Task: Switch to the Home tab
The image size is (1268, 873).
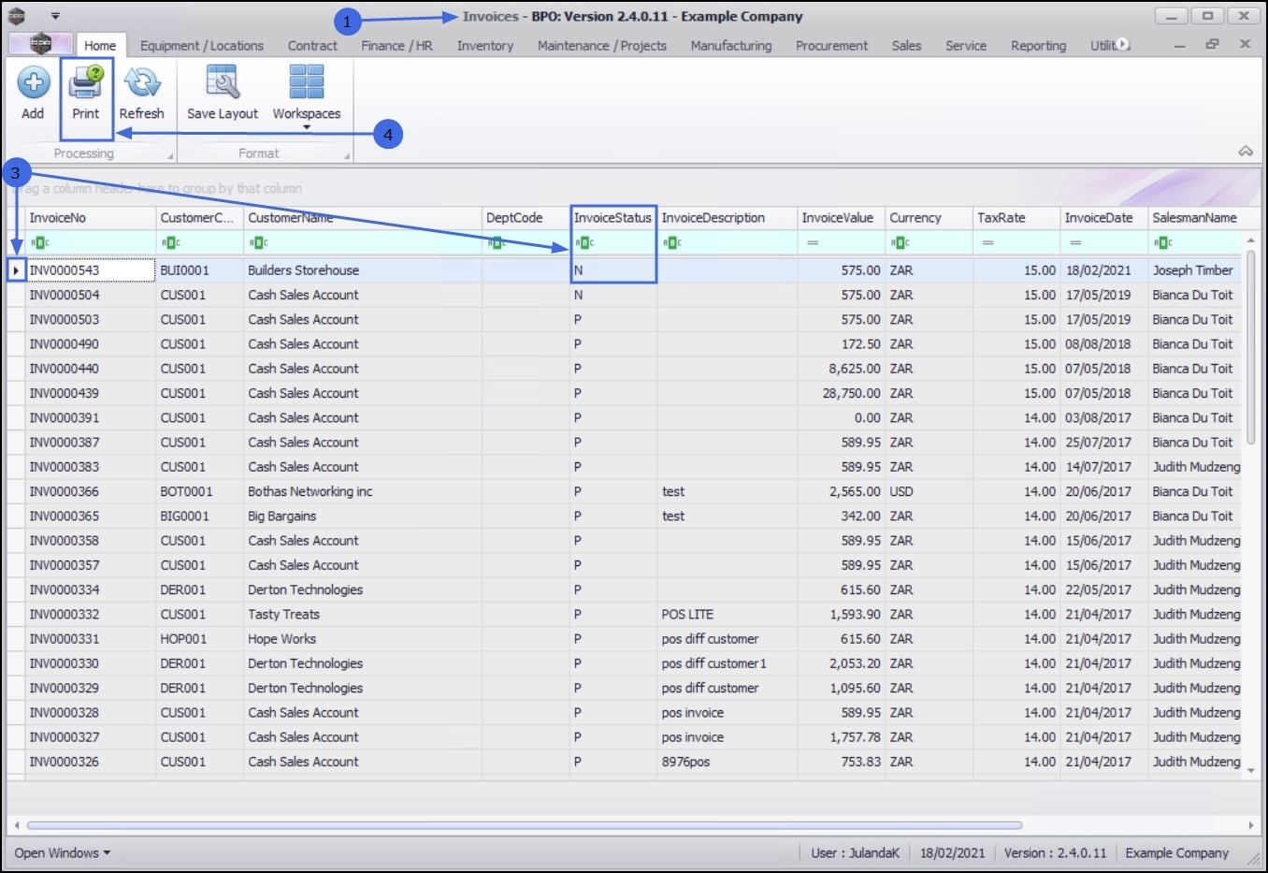Action: tap(100, 45)
